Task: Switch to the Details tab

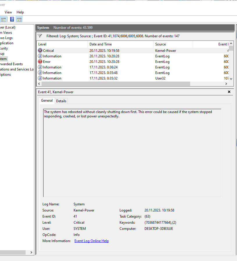Action: (61, 101)
